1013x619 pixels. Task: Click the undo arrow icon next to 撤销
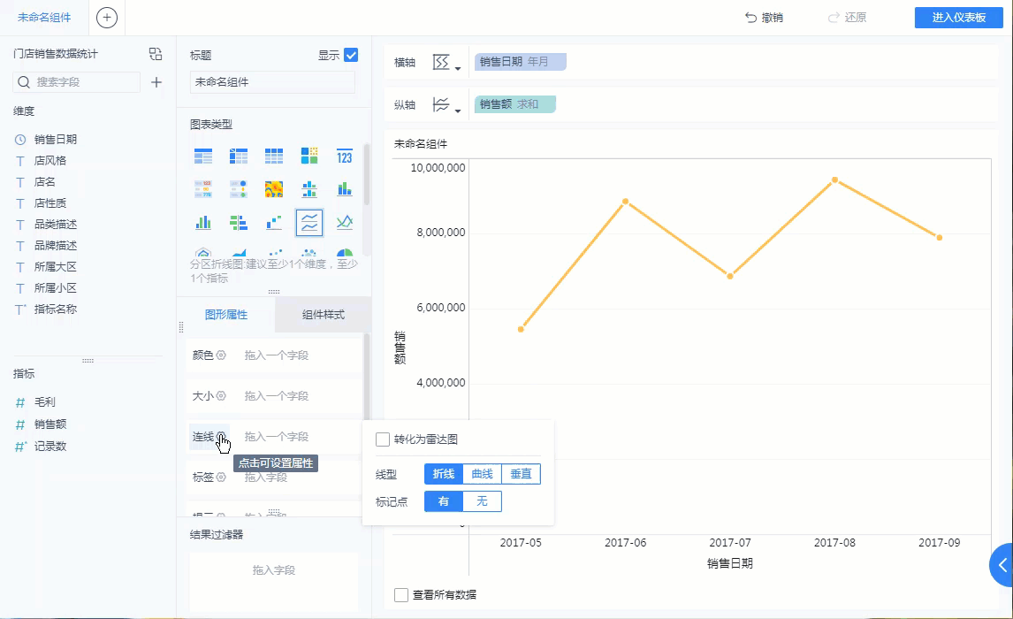pos(750,18)
